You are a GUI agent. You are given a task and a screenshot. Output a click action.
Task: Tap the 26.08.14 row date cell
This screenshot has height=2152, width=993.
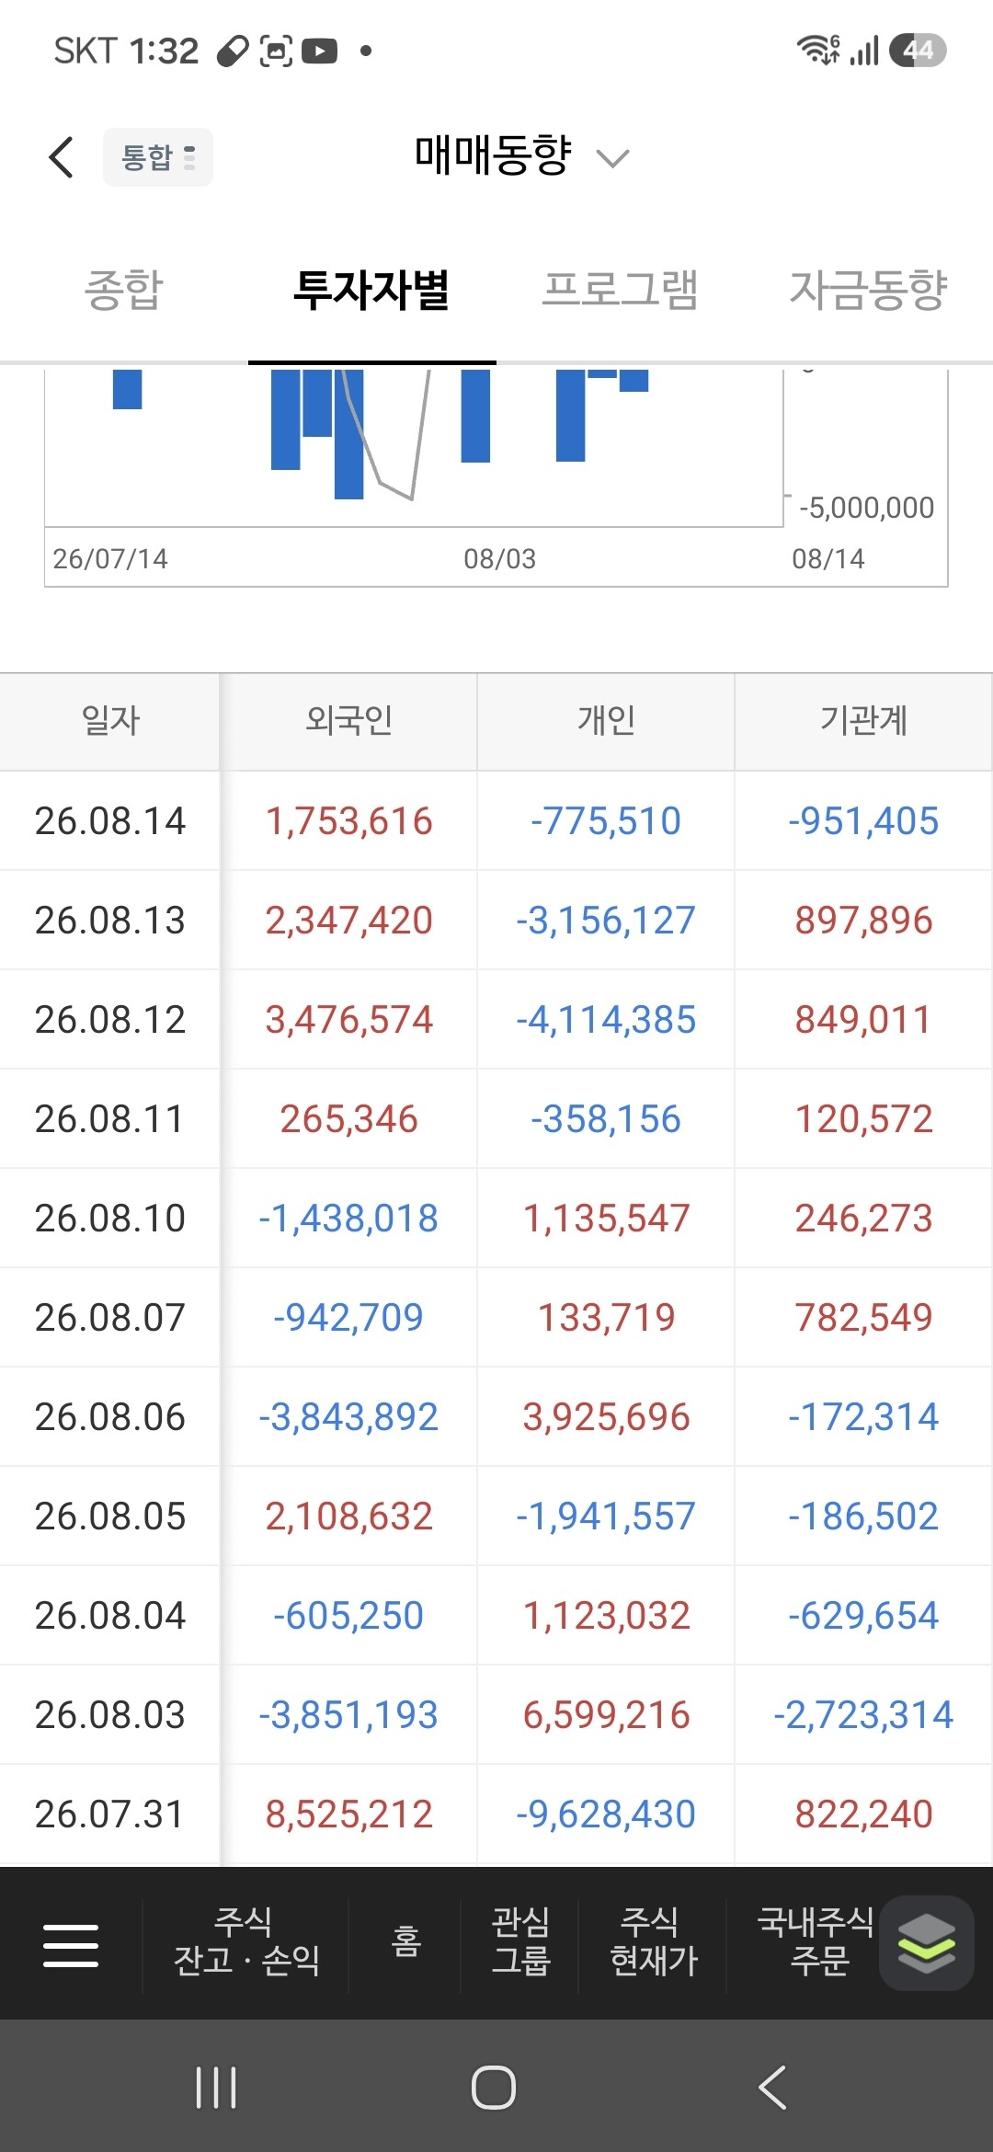click(109, 821)
